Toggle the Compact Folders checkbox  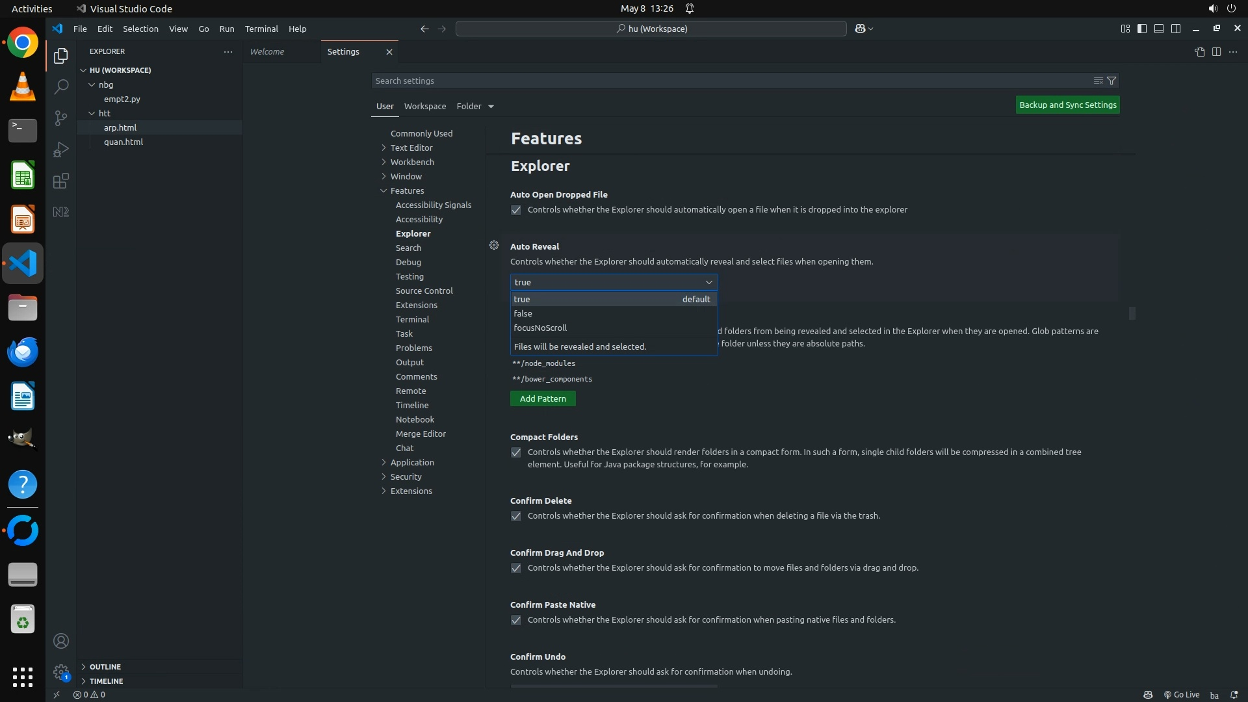click(516, 452)
